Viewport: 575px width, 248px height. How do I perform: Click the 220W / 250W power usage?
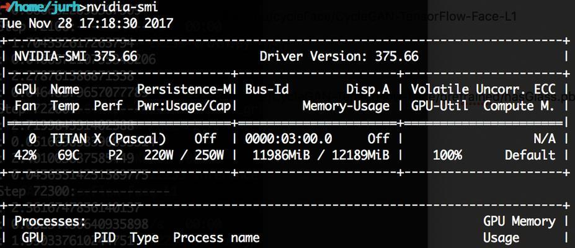pyautogui.click(x=184, y=156)
